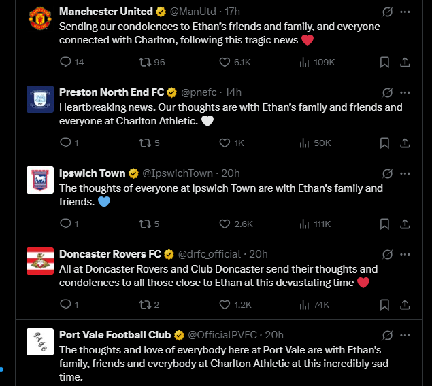Open the Port Vale Football Club avatar

[x=40, y=342]
